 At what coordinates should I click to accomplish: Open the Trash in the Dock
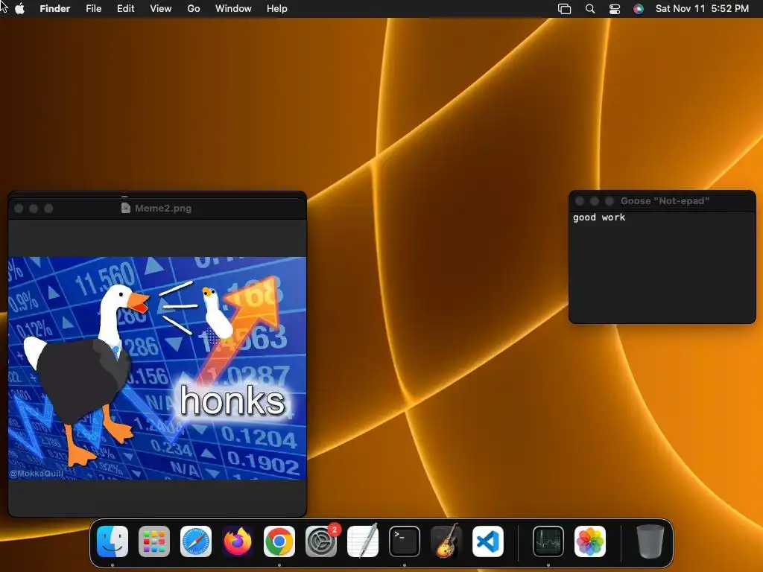point(650,541)
